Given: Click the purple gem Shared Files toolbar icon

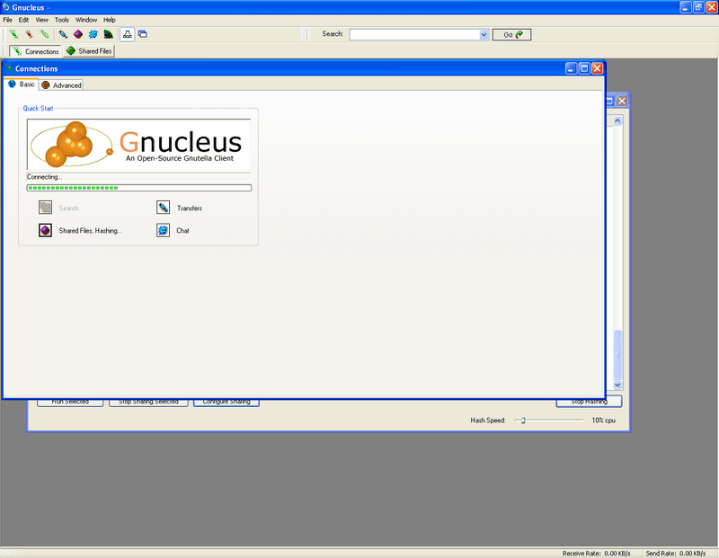Looking at the screenshot, I should (x=77, y=34).
